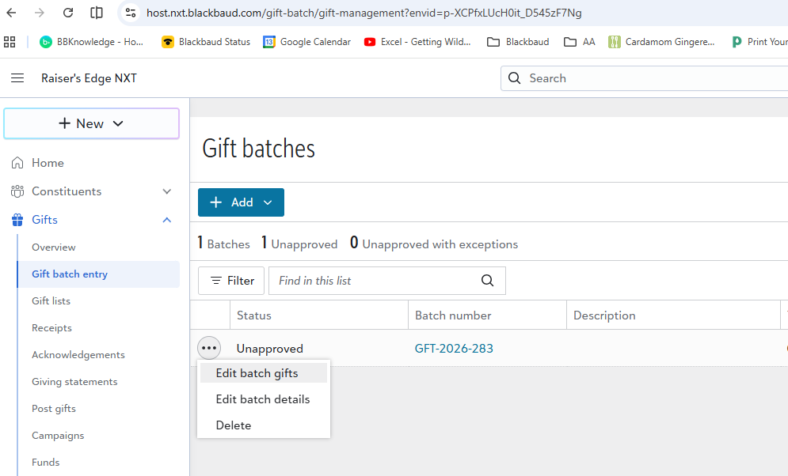Viewport: 788px width, 476px height.
Task: Open Funds in sidebar
Action: coord(46,463)
